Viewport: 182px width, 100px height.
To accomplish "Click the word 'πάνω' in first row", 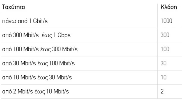I will tap(9, 21).
